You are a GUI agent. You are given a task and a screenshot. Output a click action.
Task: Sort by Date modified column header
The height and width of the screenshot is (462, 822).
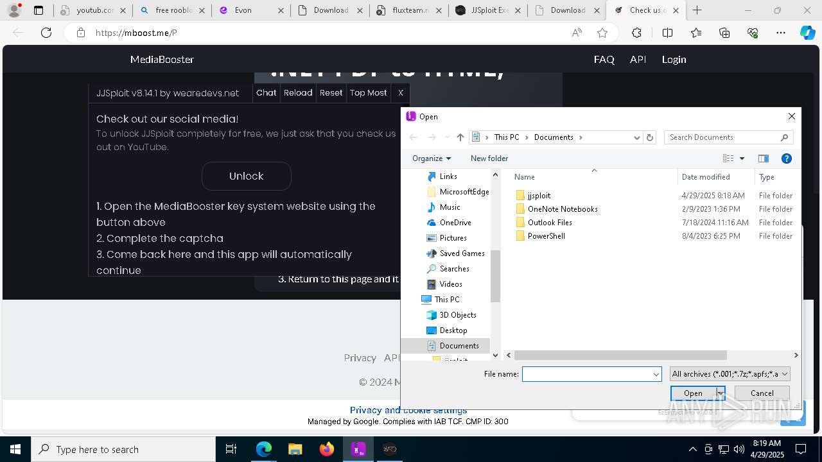tap(716, 177)
